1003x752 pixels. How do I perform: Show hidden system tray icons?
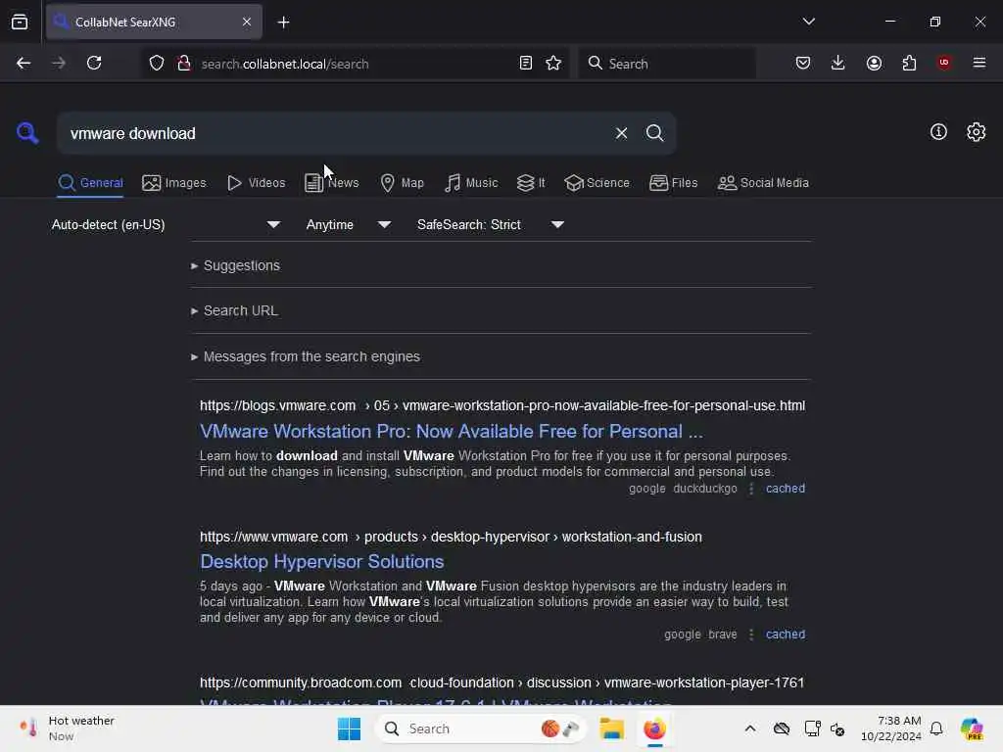[749, 728]
